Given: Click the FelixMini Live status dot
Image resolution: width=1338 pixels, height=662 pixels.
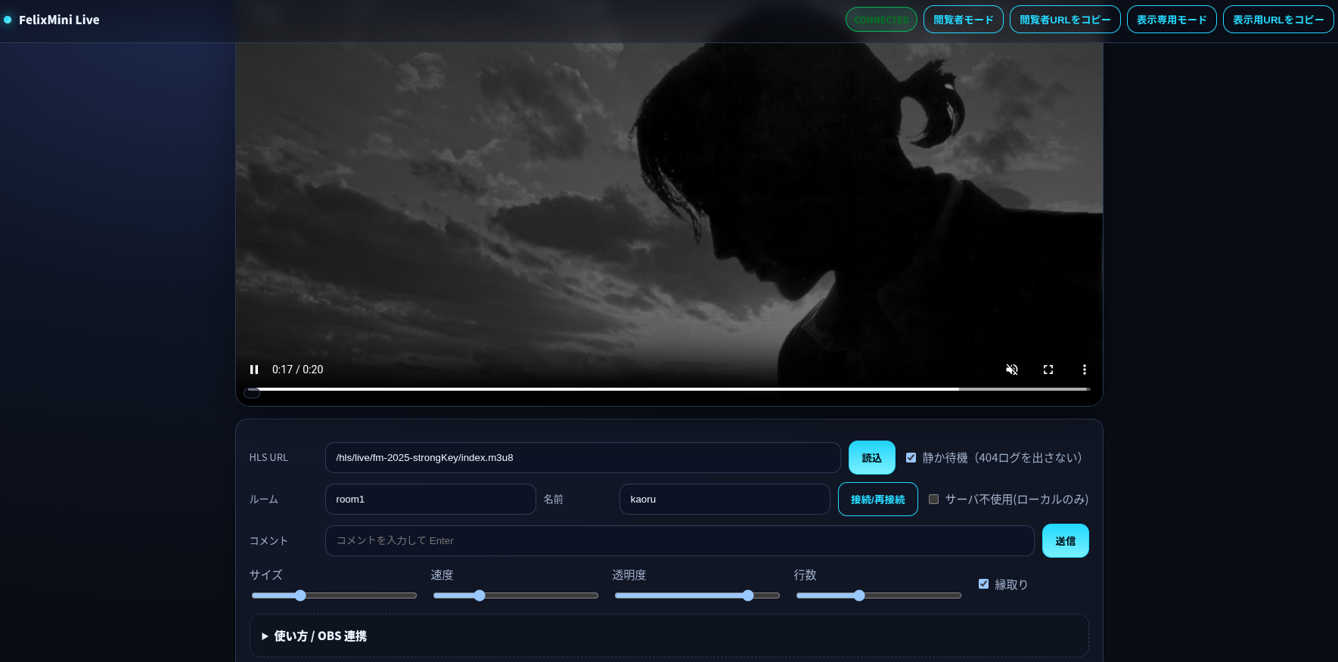Looking at the screenshot, I should tap(8, 20).
